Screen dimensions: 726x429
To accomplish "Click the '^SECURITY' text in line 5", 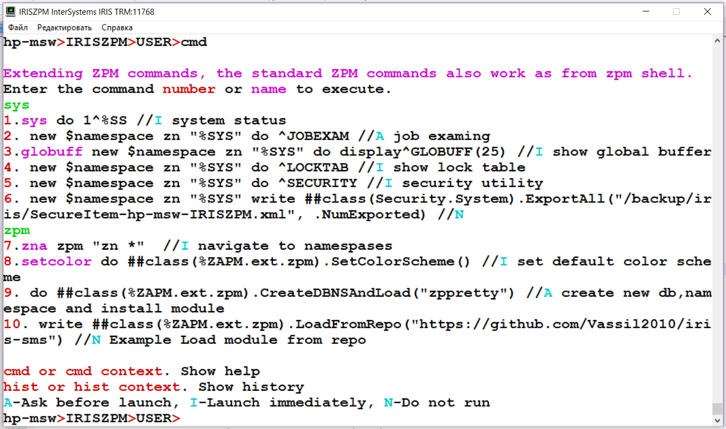I will pos(318,184).
